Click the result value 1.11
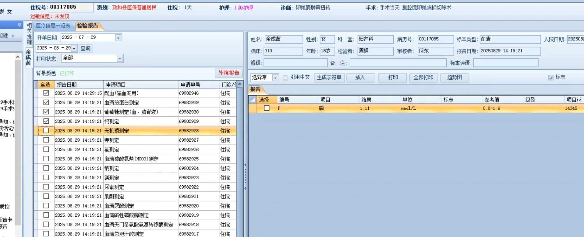584x237 pixels. coord(365,108)
